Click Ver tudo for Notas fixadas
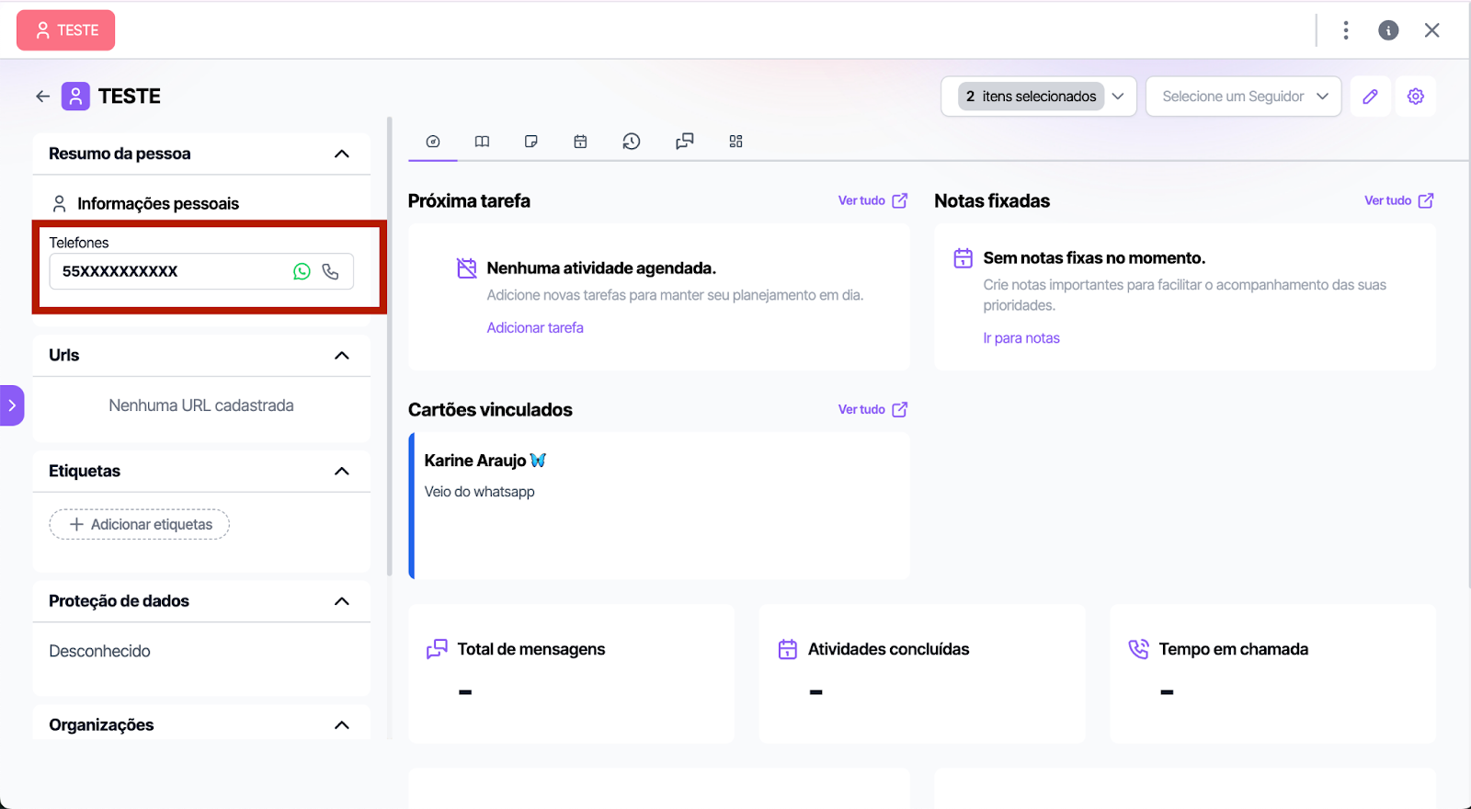 tap(1397, 200)
